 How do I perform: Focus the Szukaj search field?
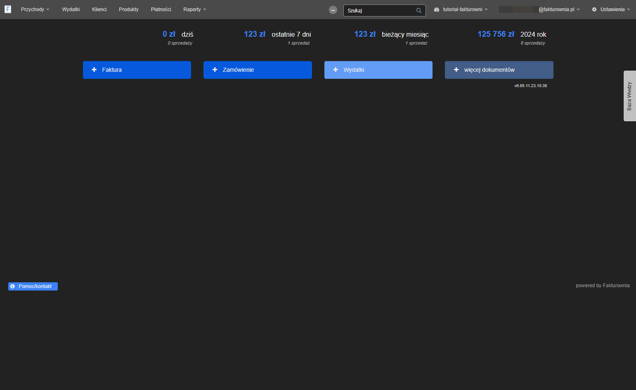(x=384, y=10)
